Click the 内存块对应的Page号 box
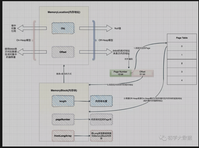This screenshot has width=199, height=148. pos(101,119)
